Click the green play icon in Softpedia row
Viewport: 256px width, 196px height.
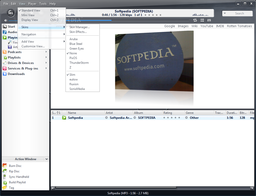point(64,118)
